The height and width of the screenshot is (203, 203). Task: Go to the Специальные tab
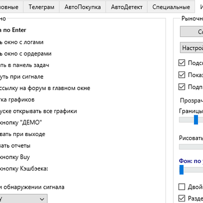(x=171, y=7)
